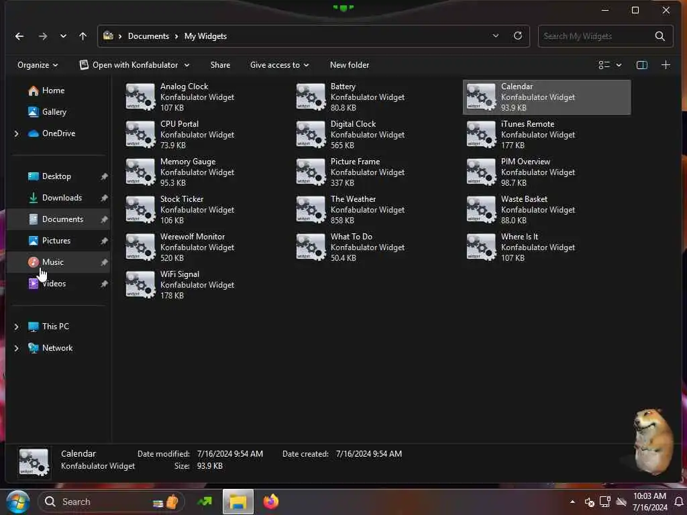Image resolution: width=687 pixels, height=515 pixels.
Task: Expand the Open with dropdown arrow
Action: (187, 65)
